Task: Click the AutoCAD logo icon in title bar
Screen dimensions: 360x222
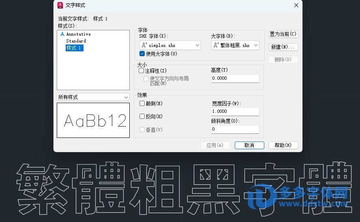Action: (60, 5)
